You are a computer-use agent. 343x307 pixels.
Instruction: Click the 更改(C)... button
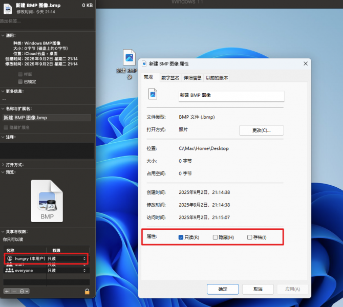(x=262, y=130)
